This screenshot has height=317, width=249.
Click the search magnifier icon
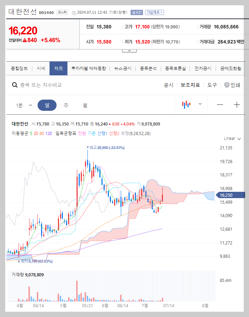pyautogui.click(x=14, y=85)
